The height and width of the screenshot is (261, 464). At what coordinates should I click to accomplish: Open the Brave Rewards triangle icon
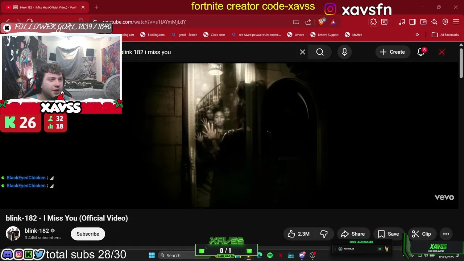333,22
